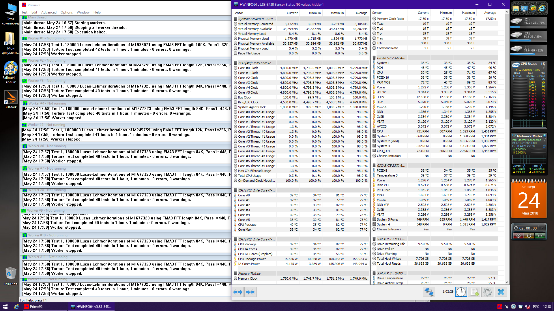Viewport: 554px width, 311px height.
Task: Switch to HWiNFO64 taskbar button
Action: click(91, 307)
